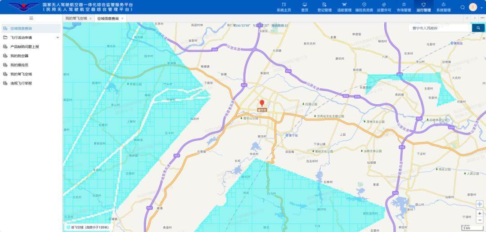Click the 适飞空域 legend color swatch

pos(68,228)
